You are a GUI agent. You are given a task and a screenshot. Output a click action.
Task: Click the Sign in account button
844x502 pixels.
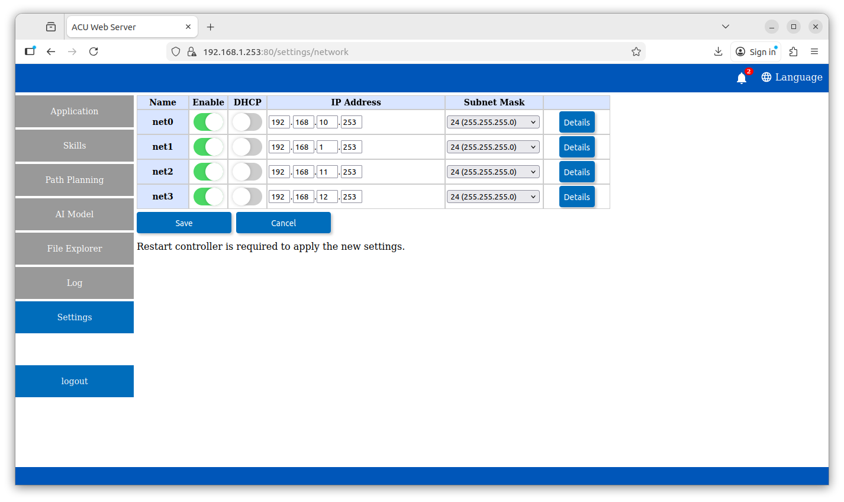point(756,52)
